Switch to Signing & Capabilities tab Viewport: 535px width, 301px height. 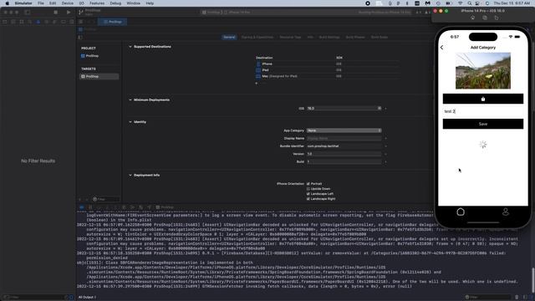pyautogui.click(x=257, y=37)
